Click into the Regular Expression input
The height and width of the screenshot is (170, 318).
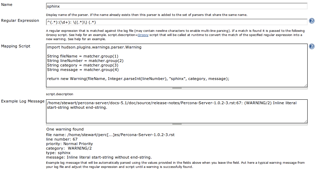click(x=176, y=22)
